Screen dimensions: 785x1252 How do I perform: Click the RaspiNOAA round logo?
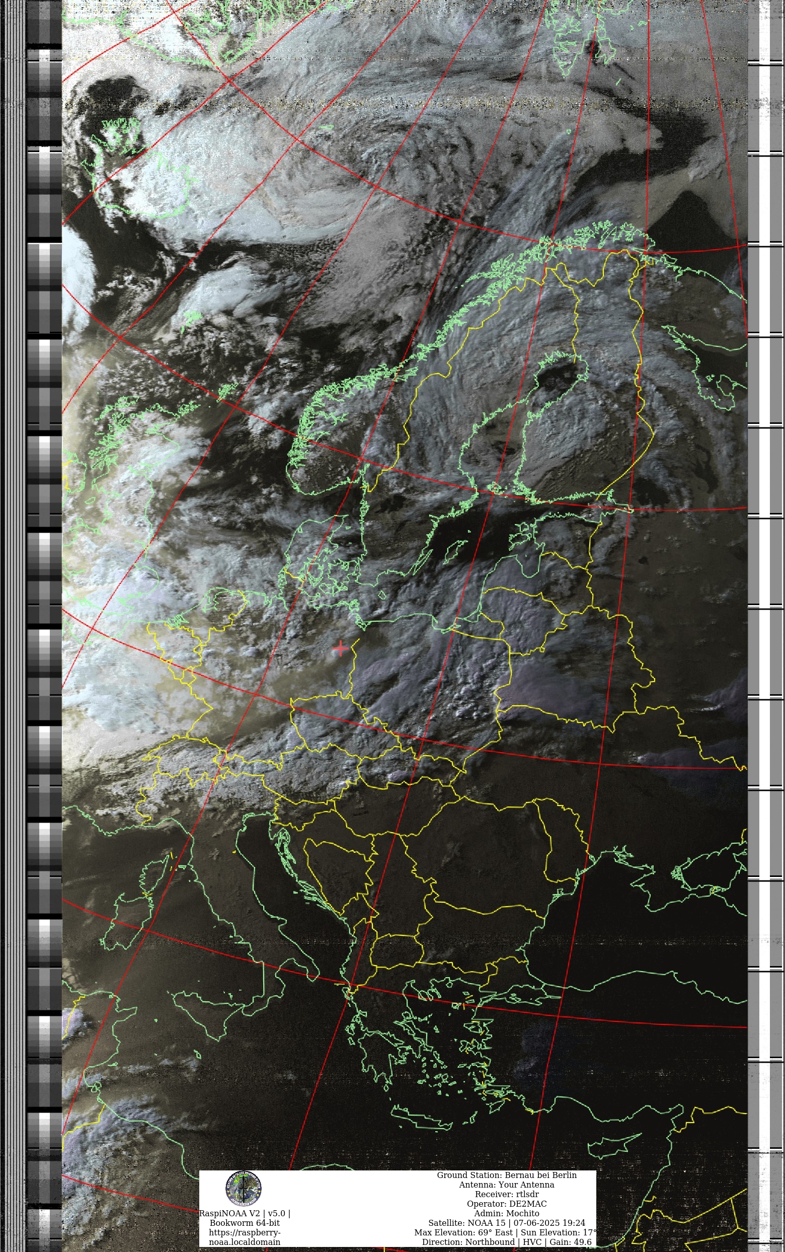(244, 1188)
